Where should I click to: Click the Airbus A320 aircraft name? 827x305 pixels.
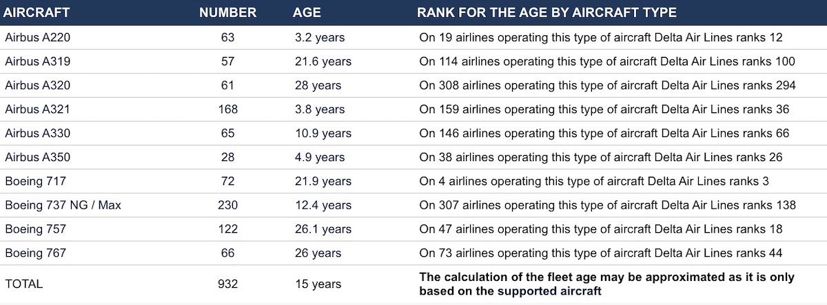pos(37,85)
